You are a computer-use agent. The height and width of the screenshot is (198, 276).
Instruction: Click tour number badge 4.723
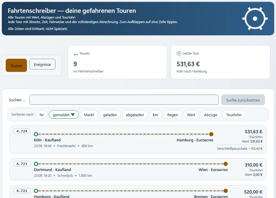click(22, 164)
